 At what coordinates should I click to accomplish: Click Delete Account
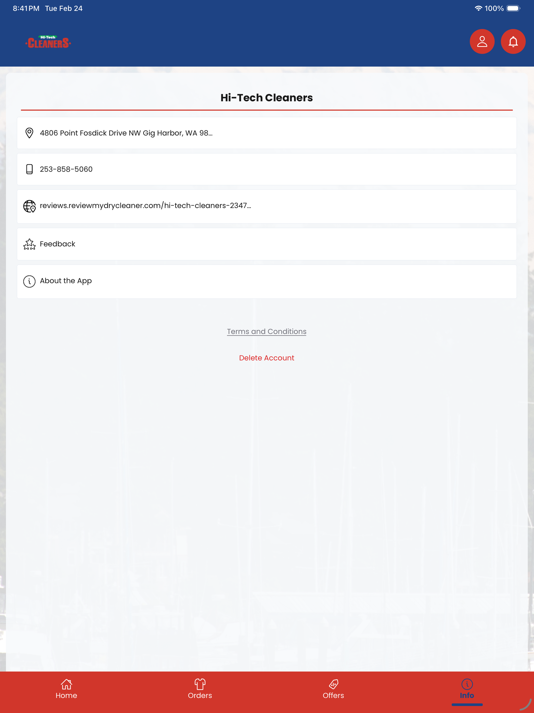267,358
